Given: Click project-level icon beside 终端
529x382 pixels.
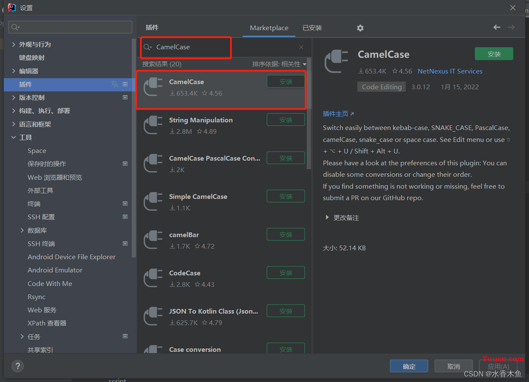Looking at the screenshot, I should (125, 204).
